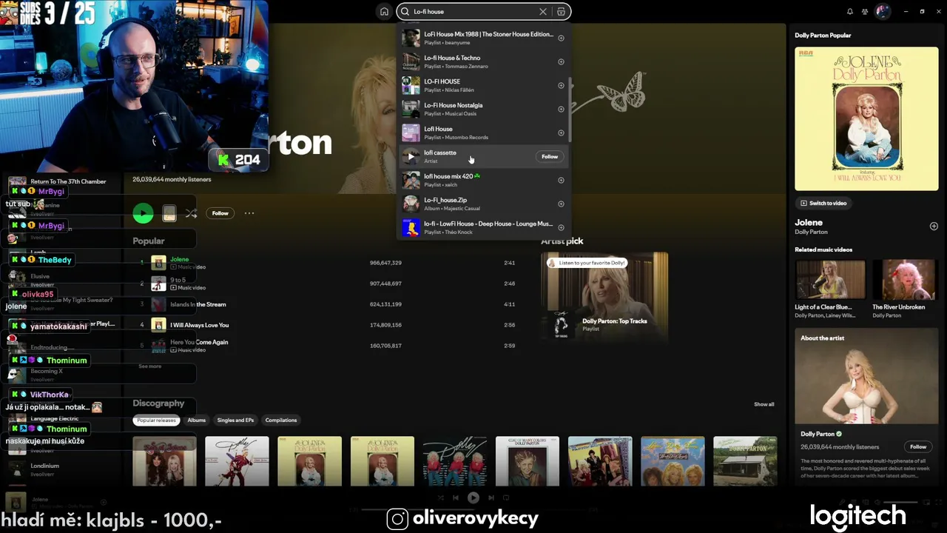Open the notifications bell
Screen dimensions: 947x533
click(850, 12)
